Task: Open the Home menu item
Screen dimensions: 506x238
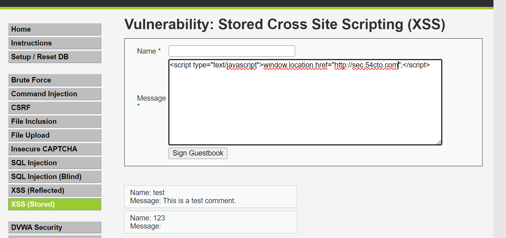Action: coord(55,29)
